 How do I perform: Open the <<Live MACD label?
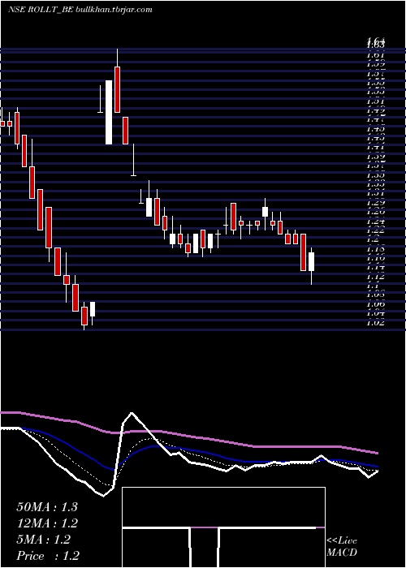342,547
